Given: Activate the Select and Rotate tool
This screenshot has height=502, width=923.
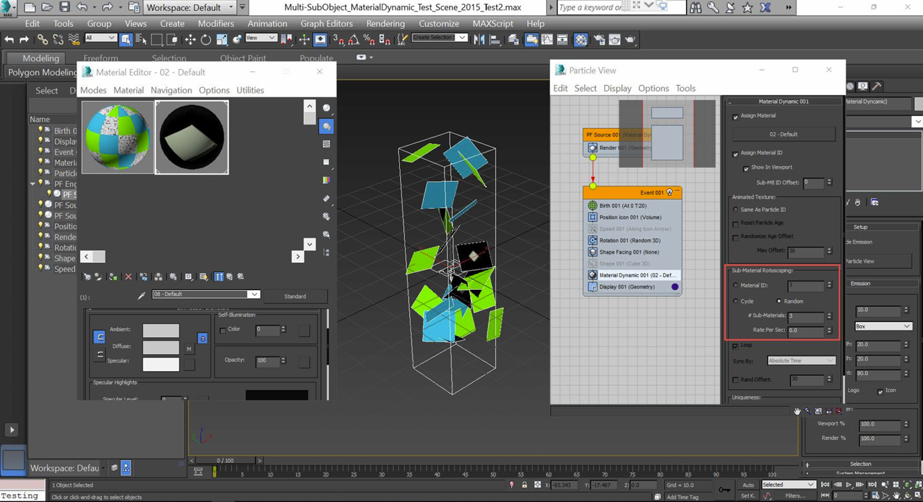Looking at the screenshot, I should 206,39.
